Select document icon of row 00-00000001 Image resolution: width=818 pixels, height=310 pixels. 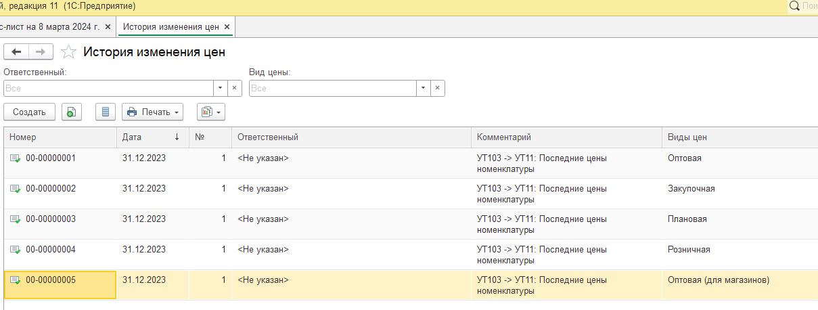(16, 158)
